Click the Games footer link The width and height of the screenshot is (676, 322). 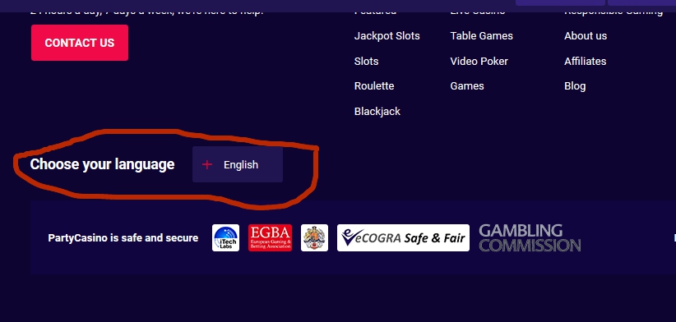point(467,85)
